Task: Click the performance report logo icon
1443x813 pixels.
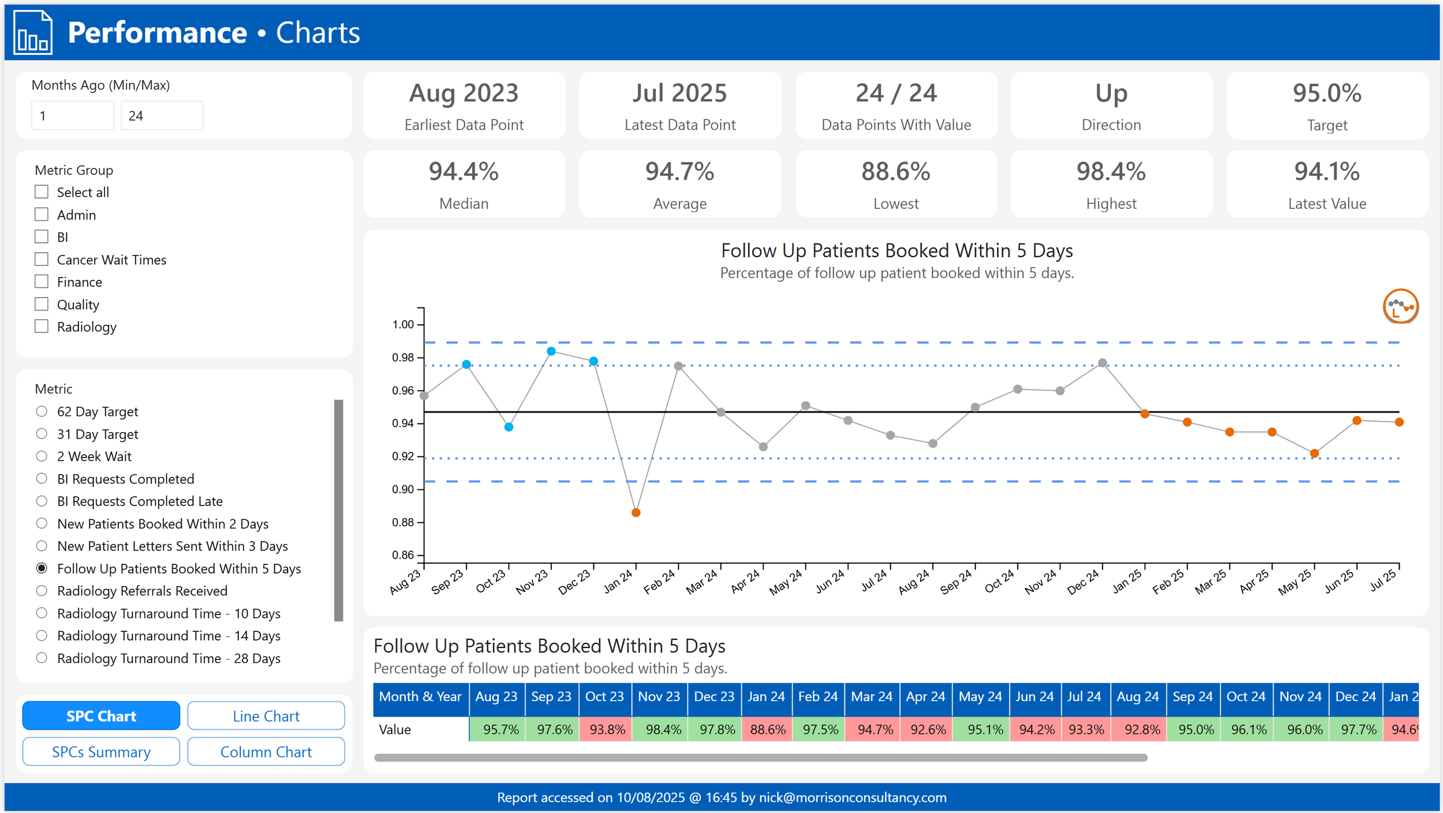Action: tap(33, 33)
